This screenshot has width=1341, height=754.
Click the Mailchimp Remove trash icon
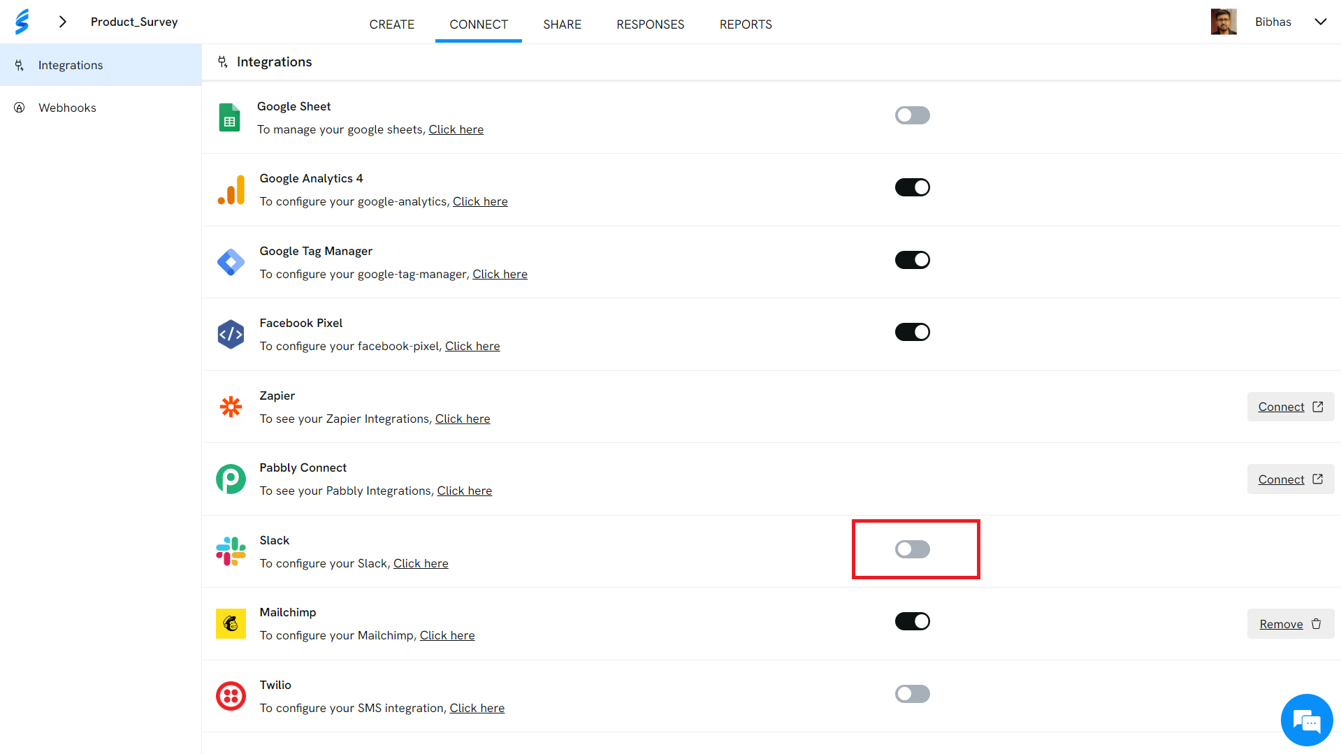[x=1317, y=624]
